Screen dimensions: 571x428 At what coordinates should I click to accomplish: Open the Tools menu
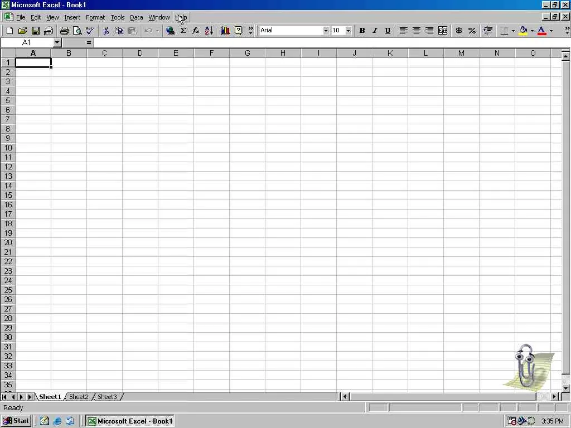[117, 17]
